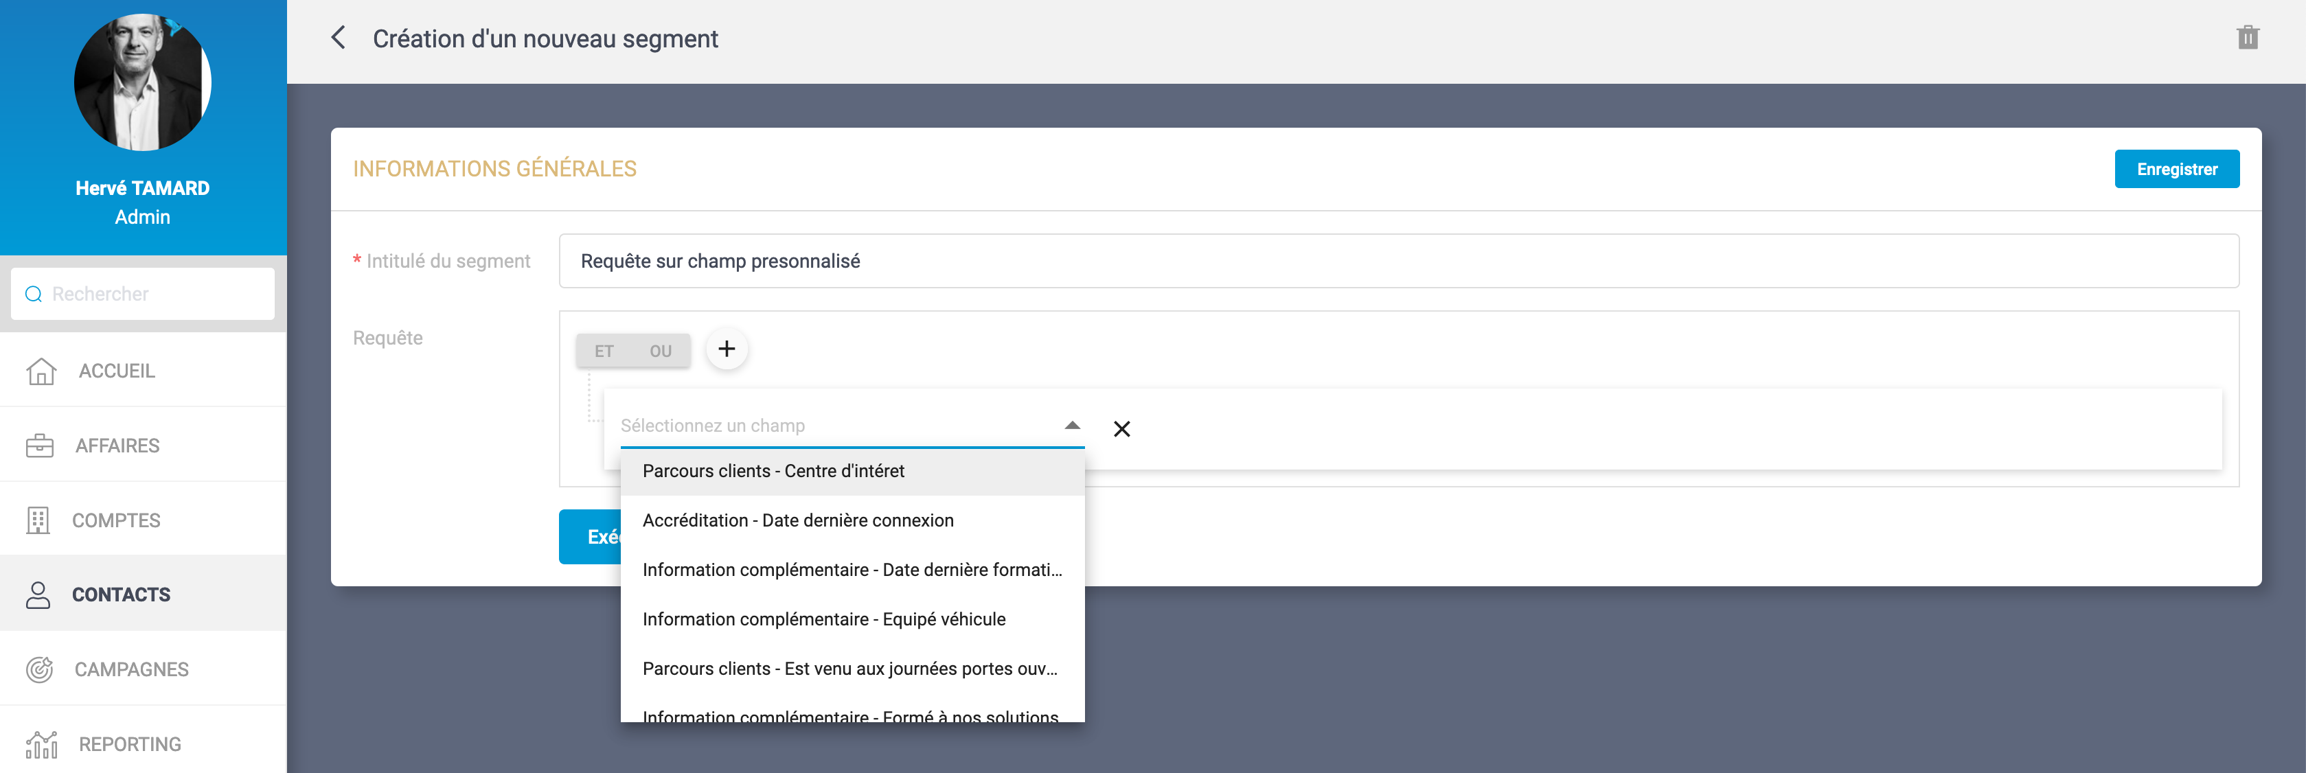This screenshot has width=2306, height=773.
Task: Collapse the field selection dropdown arrow
Action: click(1071, 426)
